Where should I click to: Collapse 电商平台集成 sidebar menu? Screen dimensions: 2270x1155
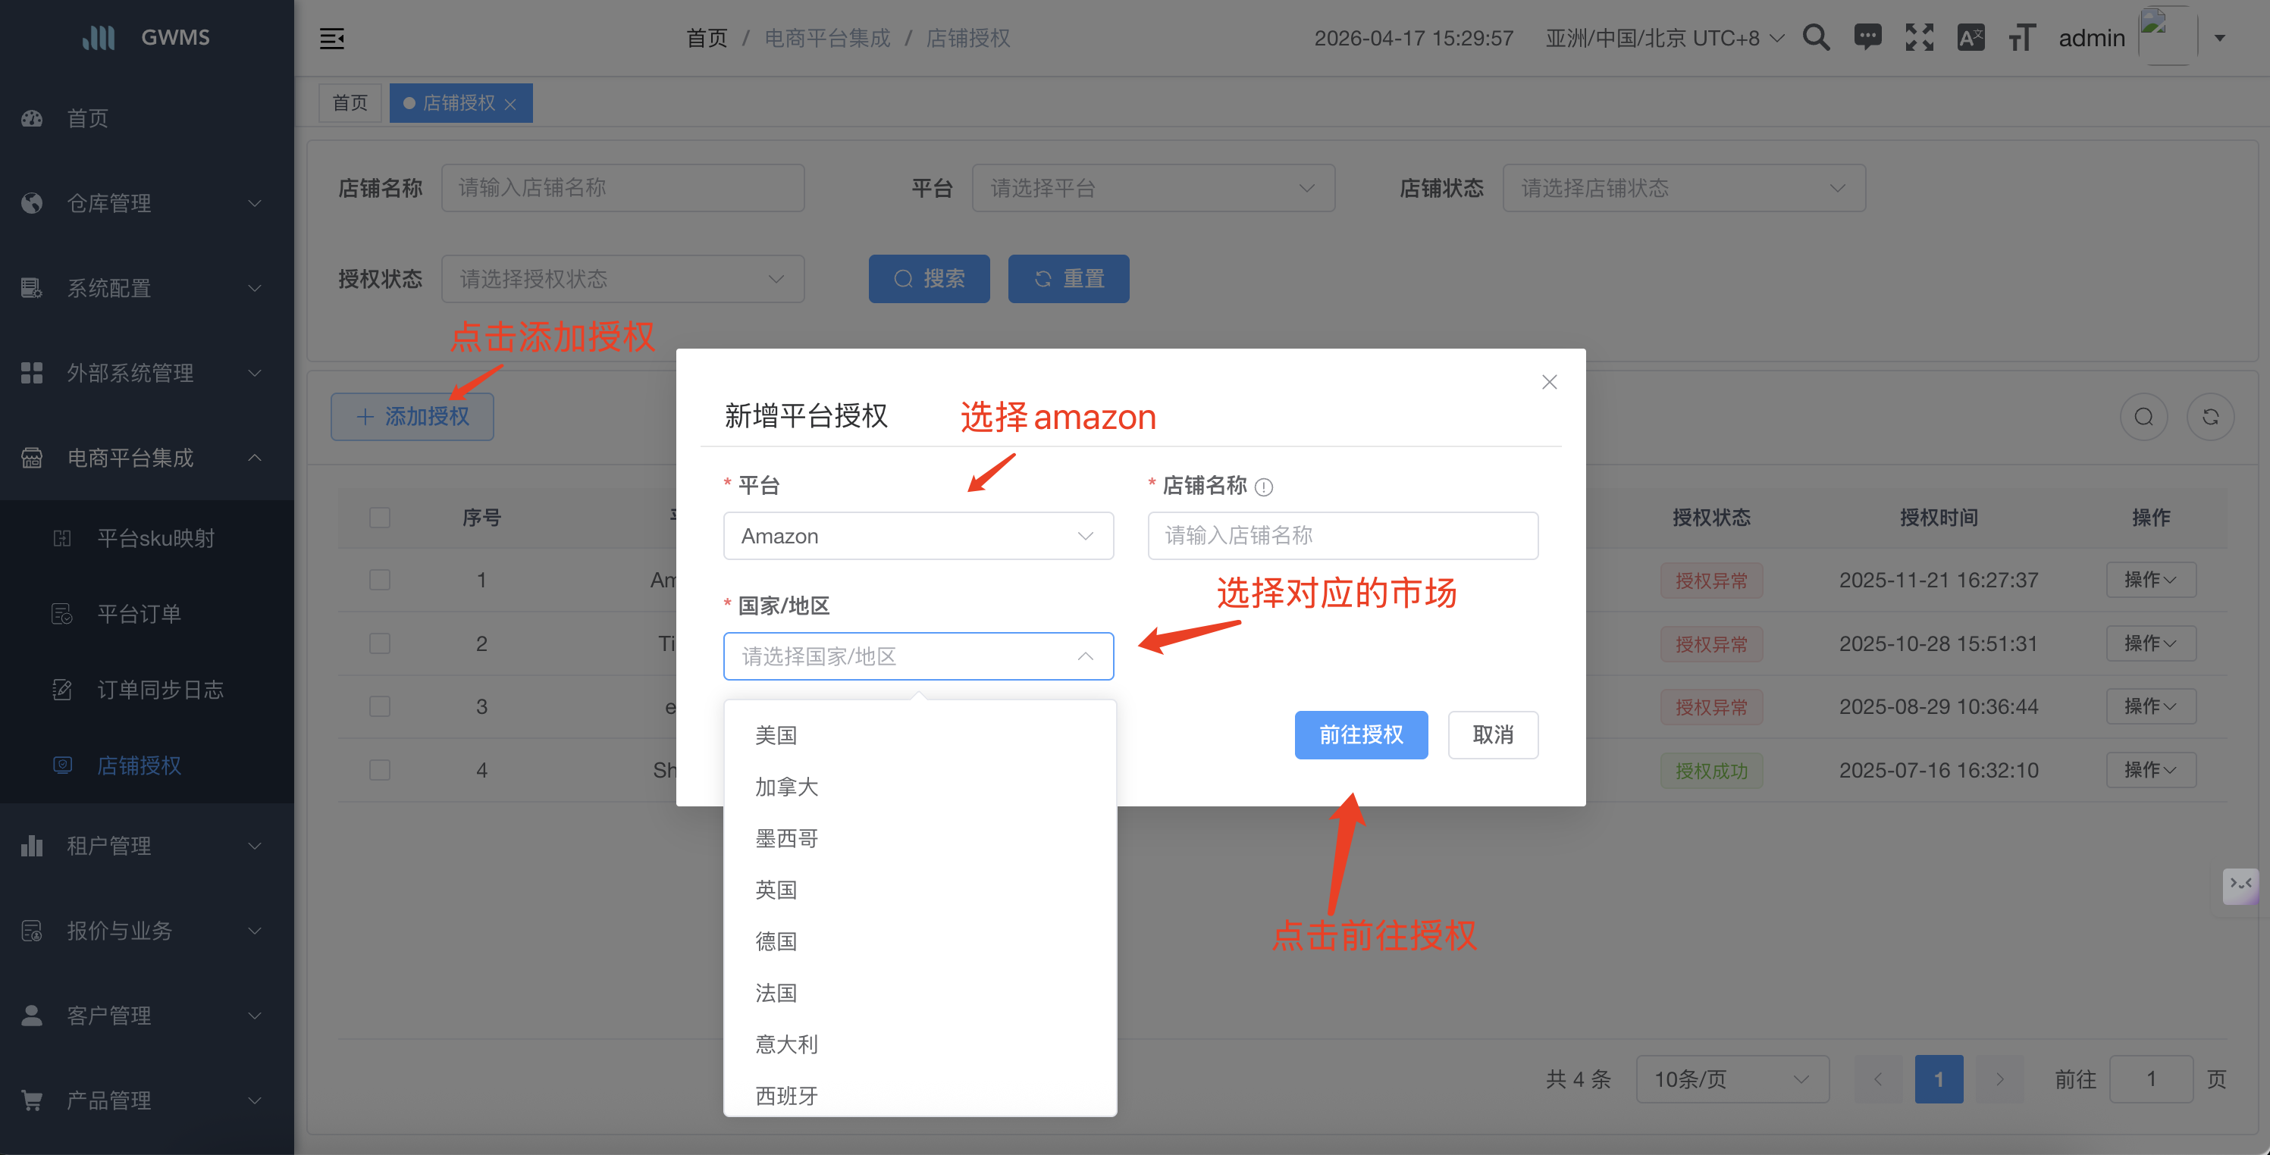(147, 458)
